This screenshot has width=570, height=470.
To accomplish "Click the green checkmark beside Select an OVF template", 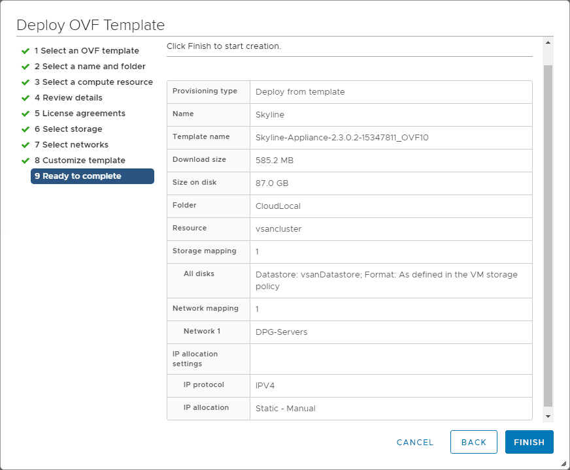I will [25, 51].
